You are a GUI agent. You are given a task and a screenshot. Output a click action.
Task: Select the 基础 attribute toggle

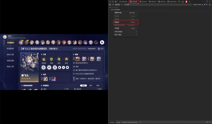tap(84, 86)
